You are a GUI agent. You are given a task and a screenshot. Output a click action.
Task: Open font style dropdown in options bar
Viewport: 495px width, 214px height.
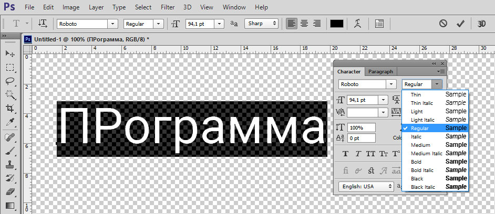[x=159, y=24]
